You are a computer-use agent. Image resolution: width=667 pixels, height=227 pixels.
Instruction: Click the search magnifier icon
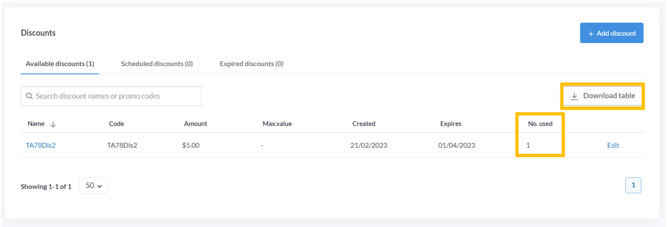(29, 96)
